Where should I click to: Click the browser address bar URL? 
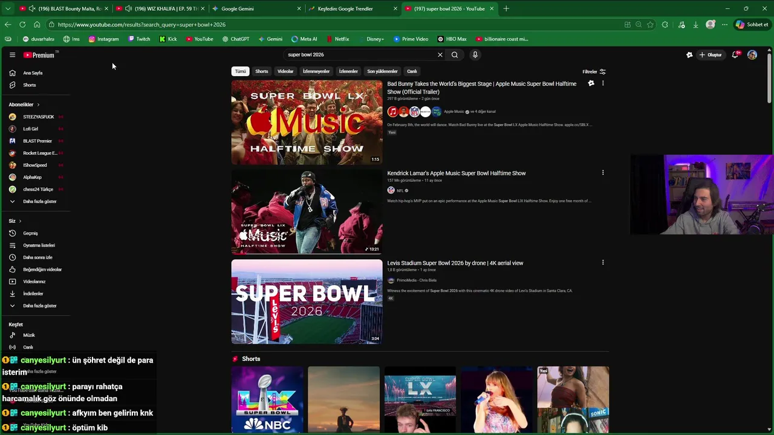(x=141, y=25)
